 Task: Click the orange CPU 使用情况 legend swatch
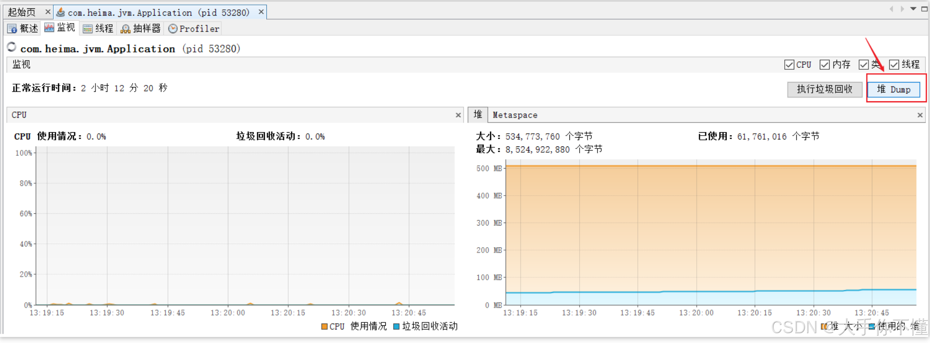tap(324, 326)
